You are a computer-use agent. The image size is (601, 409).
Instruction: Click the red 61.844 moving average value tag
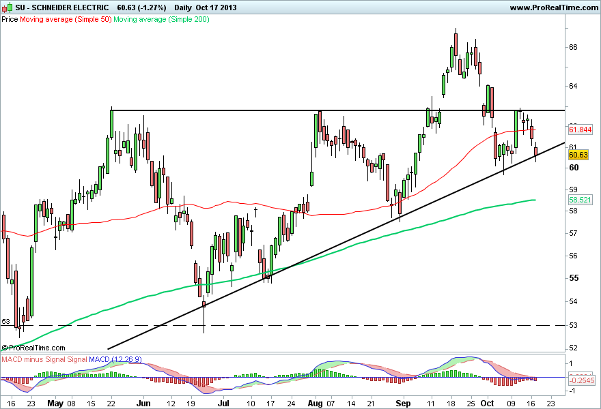click(580, 130)
